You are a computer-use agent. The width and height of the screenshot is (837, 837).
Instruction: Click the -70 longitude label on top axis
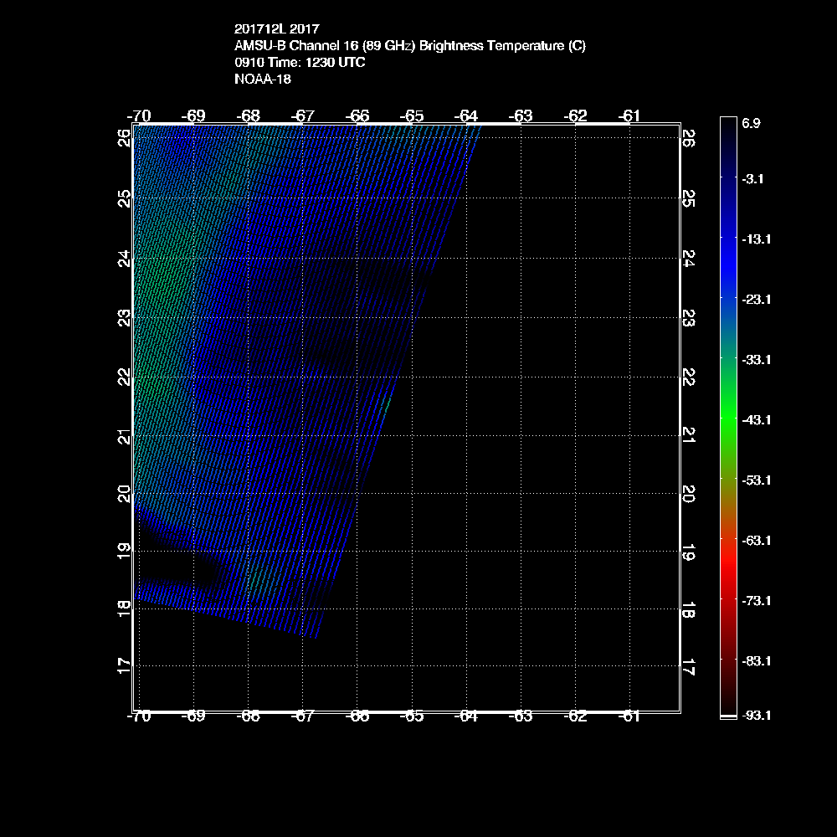point(139,116)
